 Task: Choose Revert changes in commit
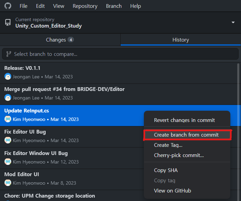pyautogui.click(x=187, y=120)
